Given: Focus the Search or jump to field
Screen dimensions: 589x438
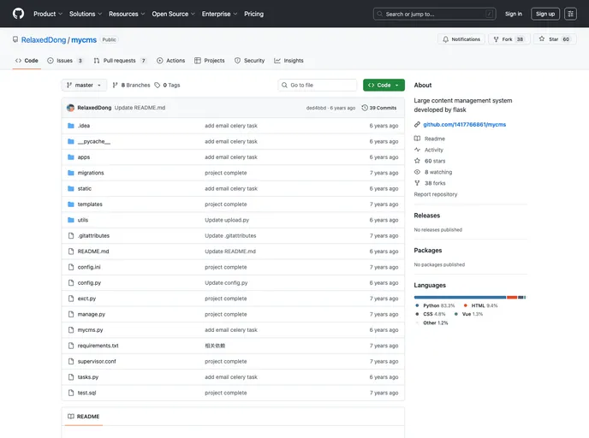Looking at the screenshot, I should [434, 14].
